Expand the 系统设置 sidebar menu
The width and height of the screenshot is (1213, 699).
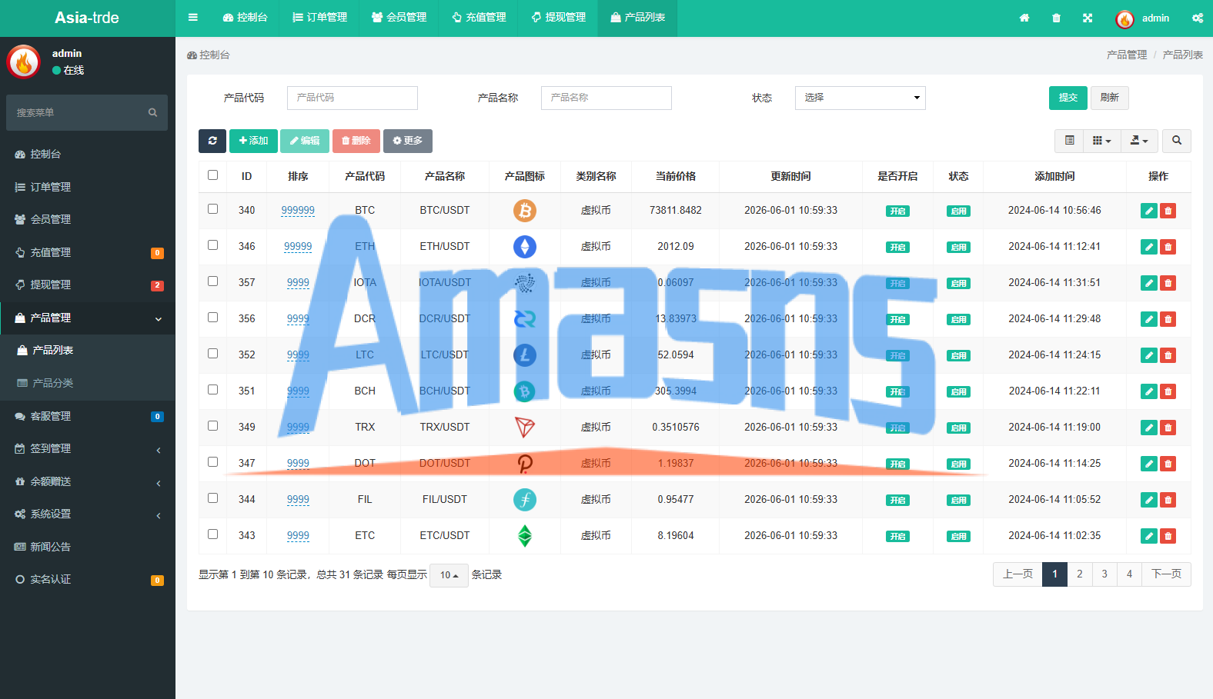pyautogui.click(x=88, y=514)
